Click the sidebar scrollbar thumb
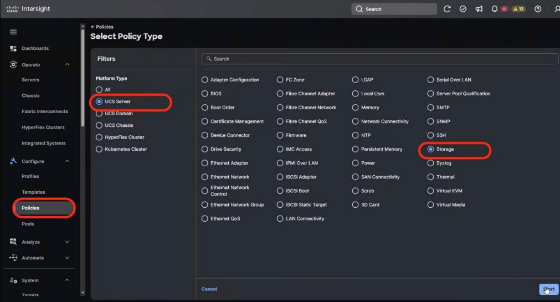The image size is (560, 302). pos(83,78)
